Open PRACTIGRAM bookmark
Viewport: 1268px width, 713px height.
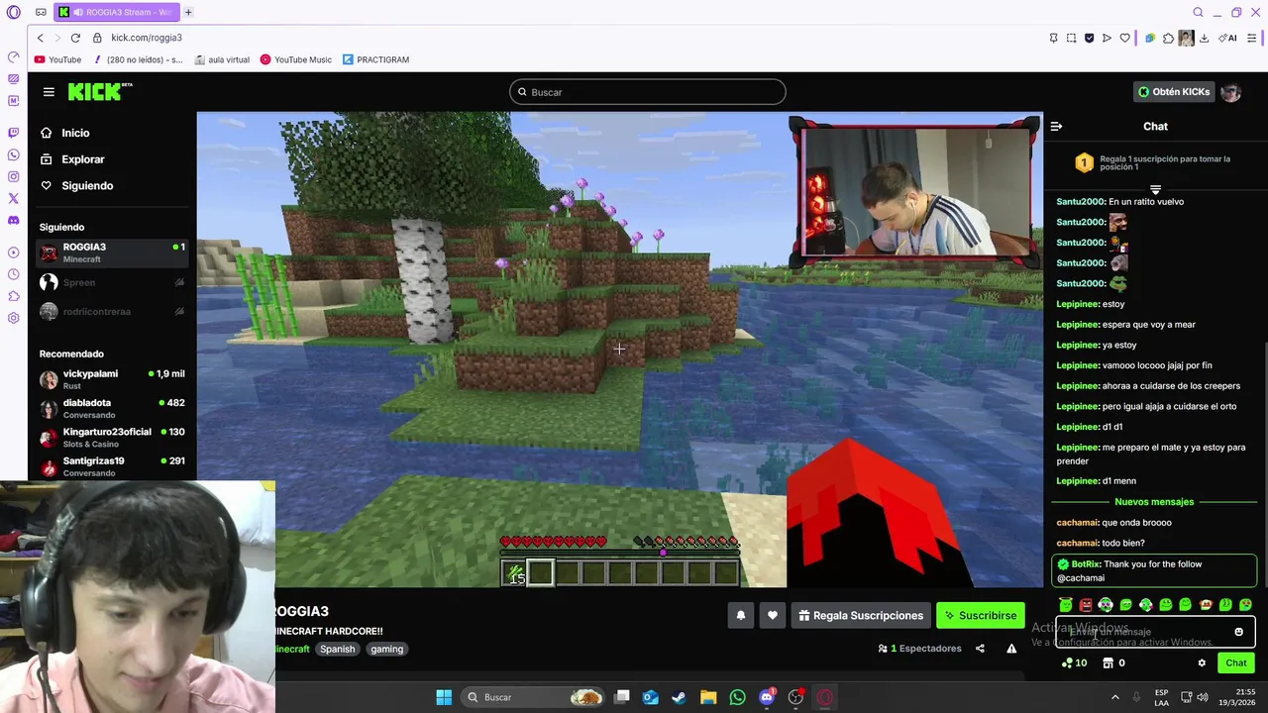[375, 59]
